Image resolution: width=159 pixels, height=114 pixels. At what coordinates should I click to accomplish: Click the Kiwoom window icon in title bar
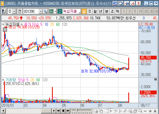2,3
